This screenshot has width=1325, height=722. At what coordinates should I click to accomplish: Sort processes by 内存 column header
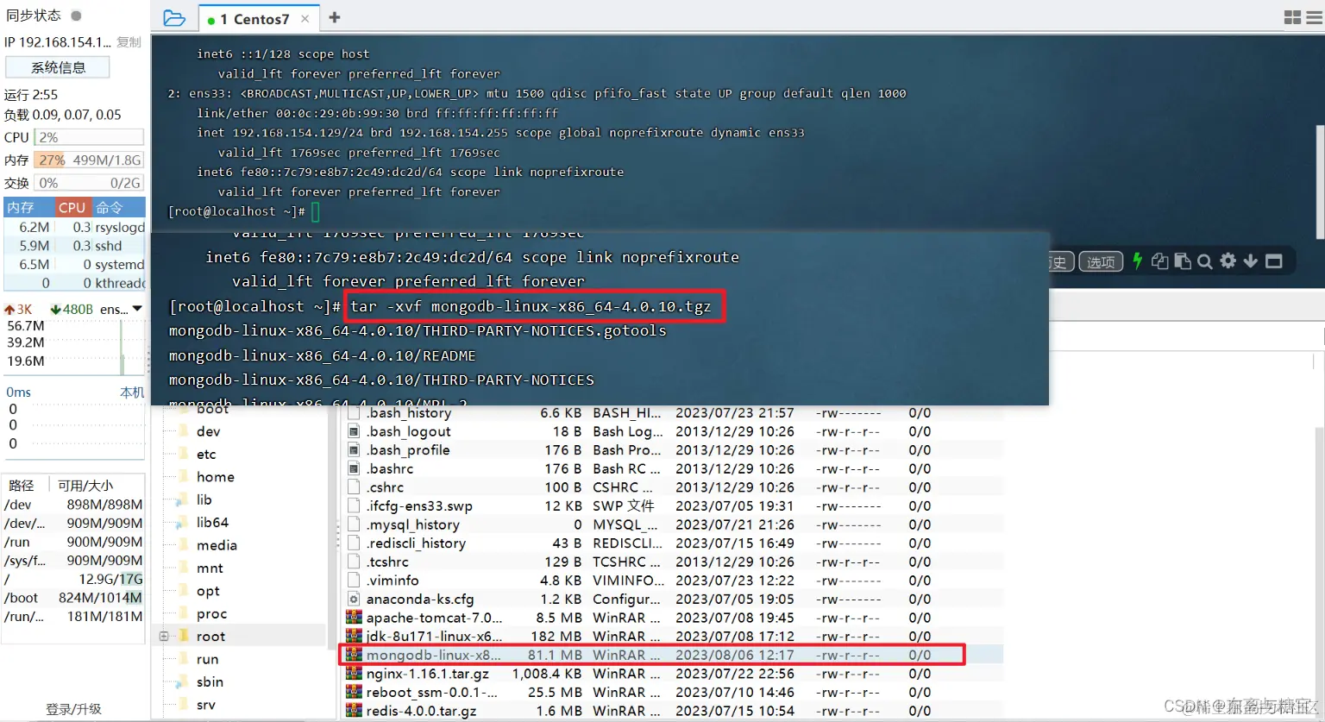click(29, 208)
